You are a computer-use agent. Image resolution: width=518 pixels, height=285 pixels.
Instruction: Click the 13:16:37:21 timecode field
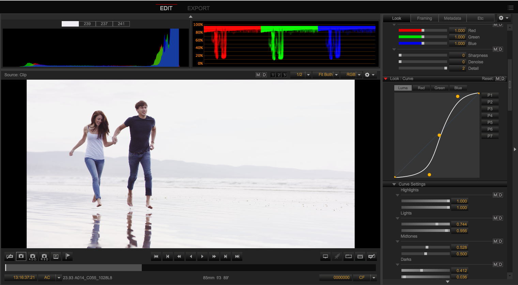click(21, 278)
